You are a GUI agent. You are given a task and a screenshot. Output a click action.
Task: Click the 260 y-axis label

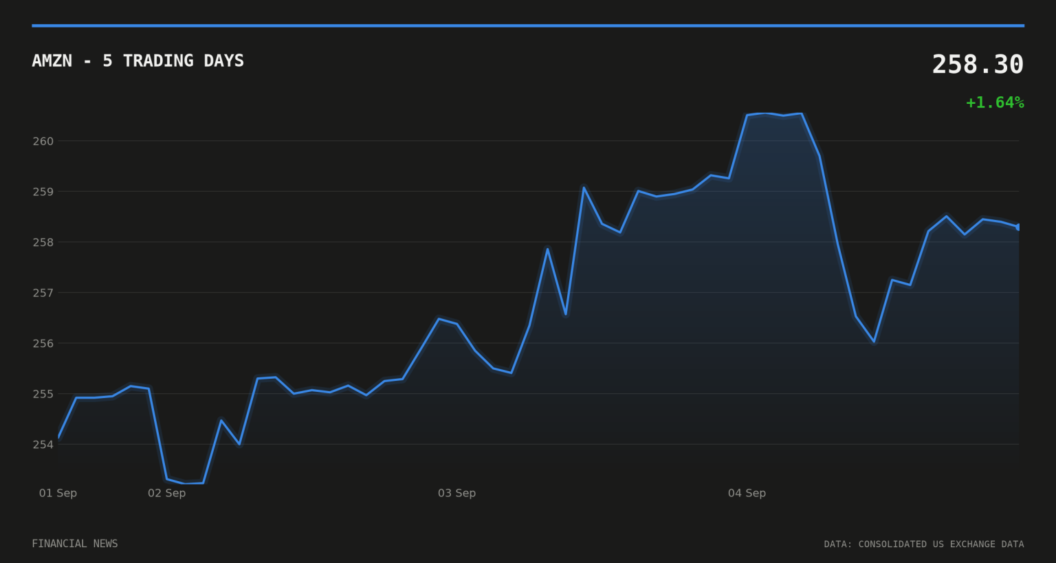point(43,141)
